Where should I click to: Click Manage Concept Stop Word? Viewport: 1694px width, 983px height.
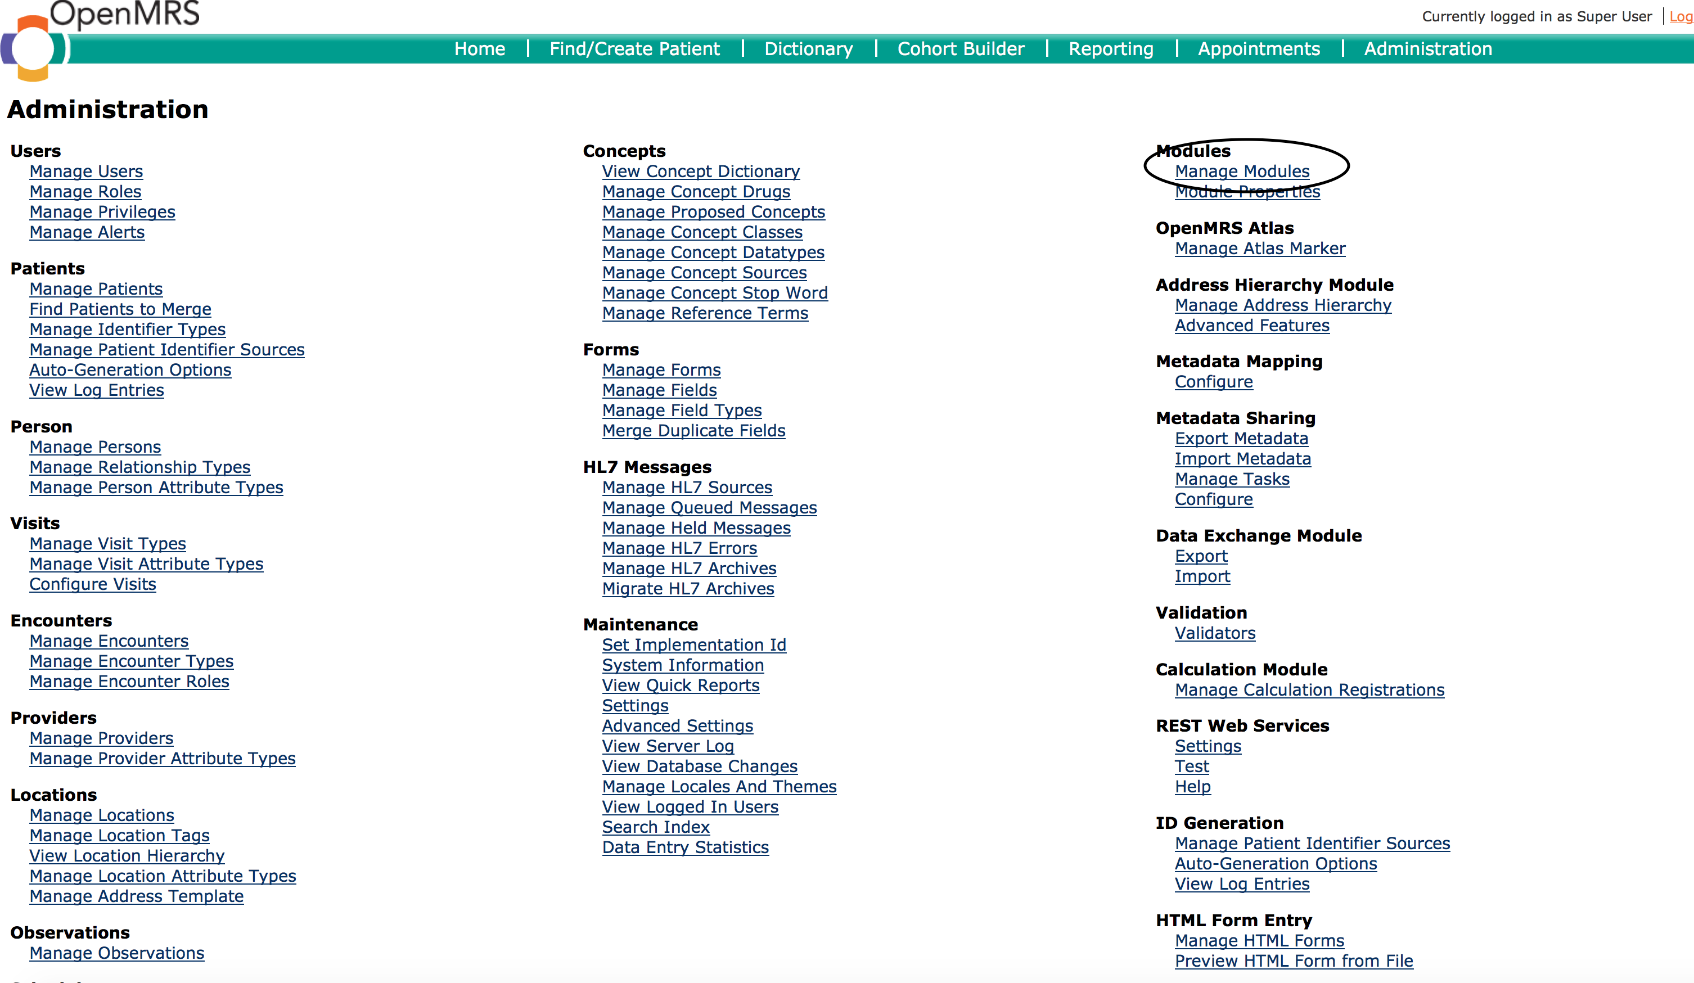tap(715, 293)
